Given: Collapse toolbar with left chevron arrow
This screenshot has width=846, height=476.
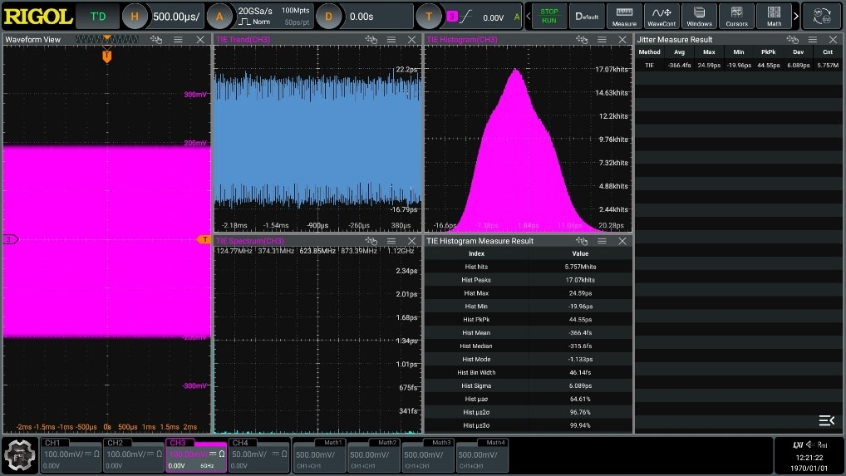Looking at the screenshot, I should tap(529, 16).
